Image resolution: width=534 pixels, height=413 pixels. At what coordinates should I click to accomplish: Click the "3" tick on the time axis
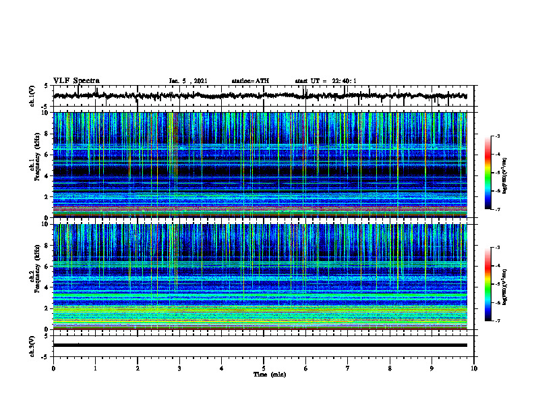click(x=179, y=368)
